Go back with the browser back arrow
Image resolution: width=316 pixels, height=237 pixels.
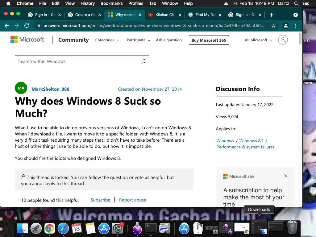(7, 26)
